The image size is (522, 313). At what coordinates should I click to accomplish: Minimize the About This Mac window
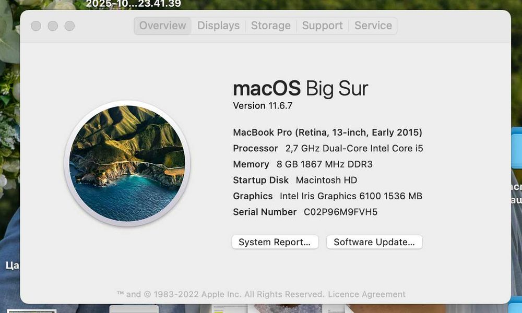pyautogui.click(x=53, y=26)
